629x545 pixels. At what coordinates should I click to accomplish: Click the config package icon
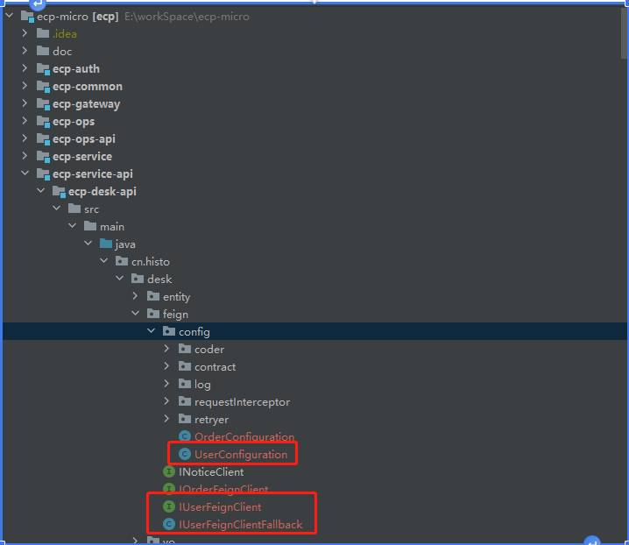169,331
